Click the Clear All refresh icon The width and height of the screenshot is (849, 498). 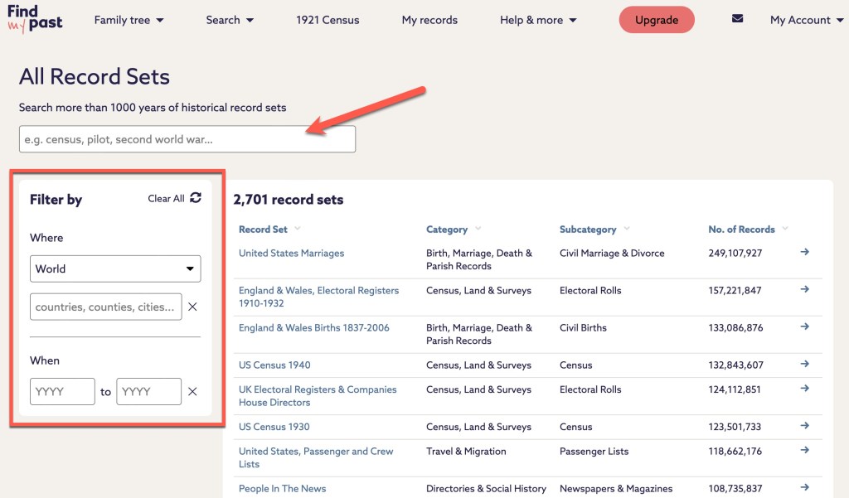196,198
